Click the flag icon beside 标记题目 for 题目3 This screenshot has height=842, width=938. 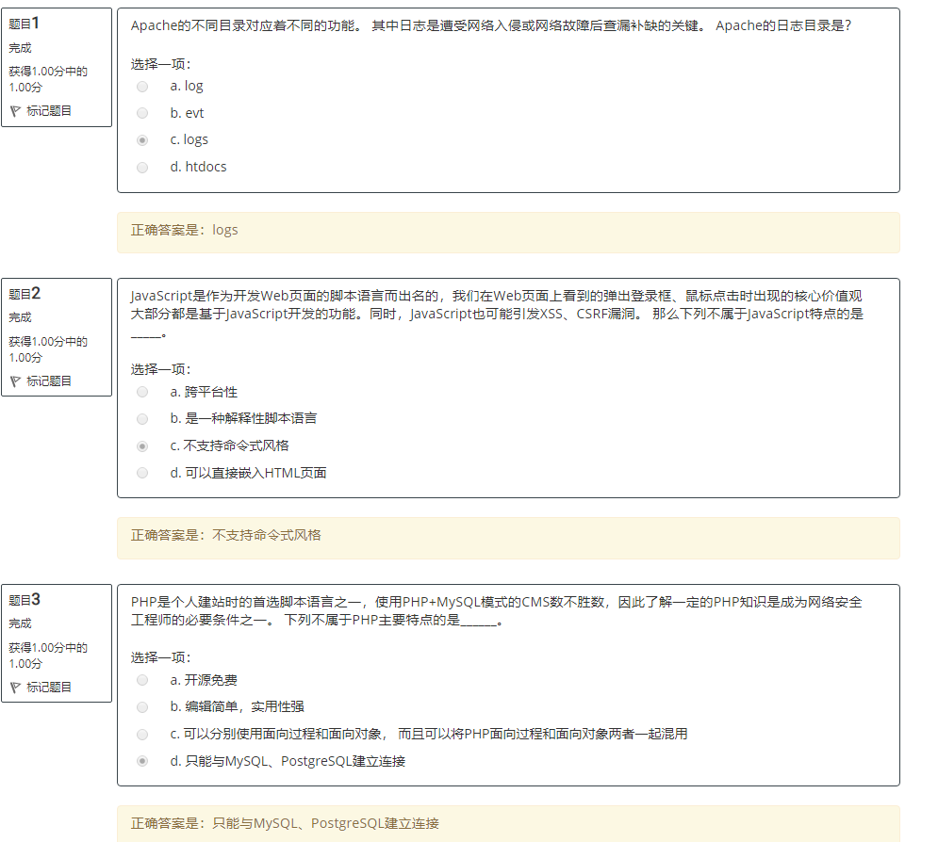click(x=16, y=687)
